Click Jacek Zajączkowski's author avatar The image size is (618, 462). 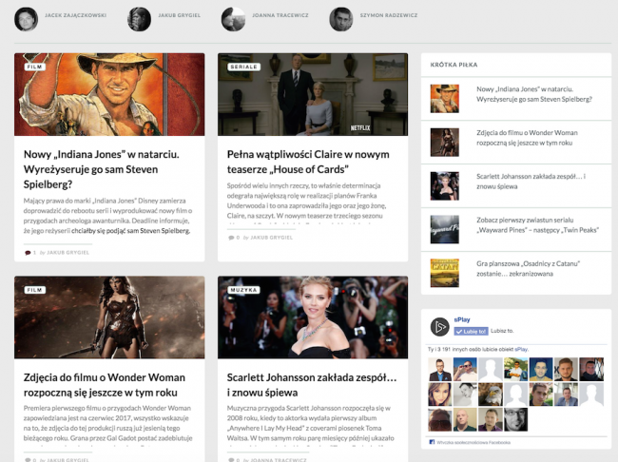pyautogui.click(x=26, y=19)
